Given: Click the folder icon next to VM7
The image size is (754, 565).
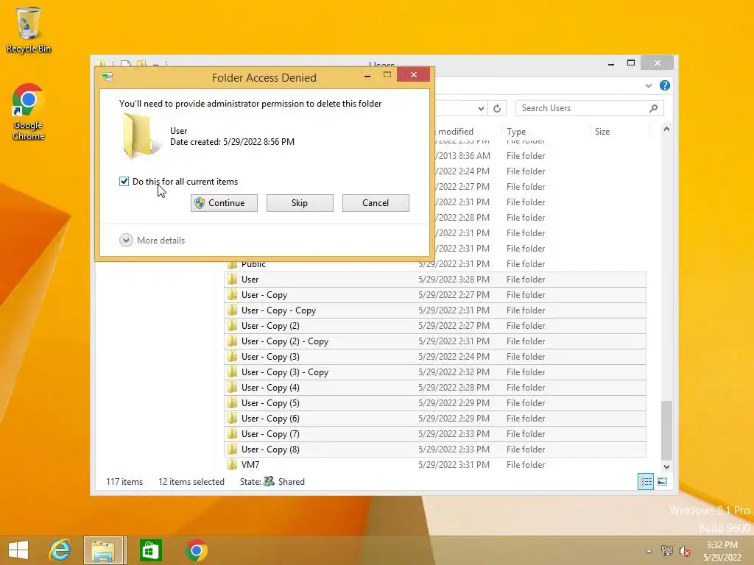Looking at the screenshot, I should point(232,465).
